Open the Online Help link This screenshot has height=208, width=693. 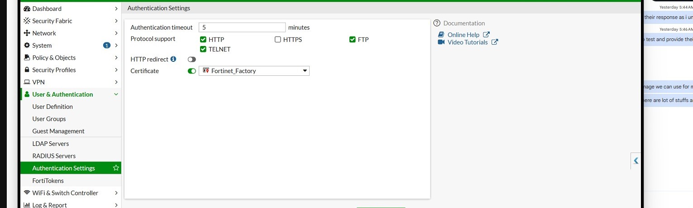(464, 35)
